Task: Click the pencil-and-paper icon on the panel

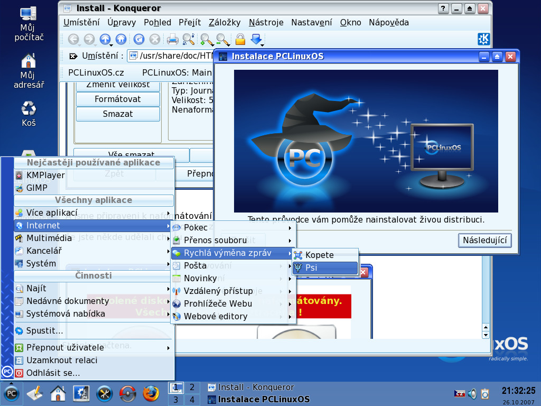Action: click(x=34, y=393)
